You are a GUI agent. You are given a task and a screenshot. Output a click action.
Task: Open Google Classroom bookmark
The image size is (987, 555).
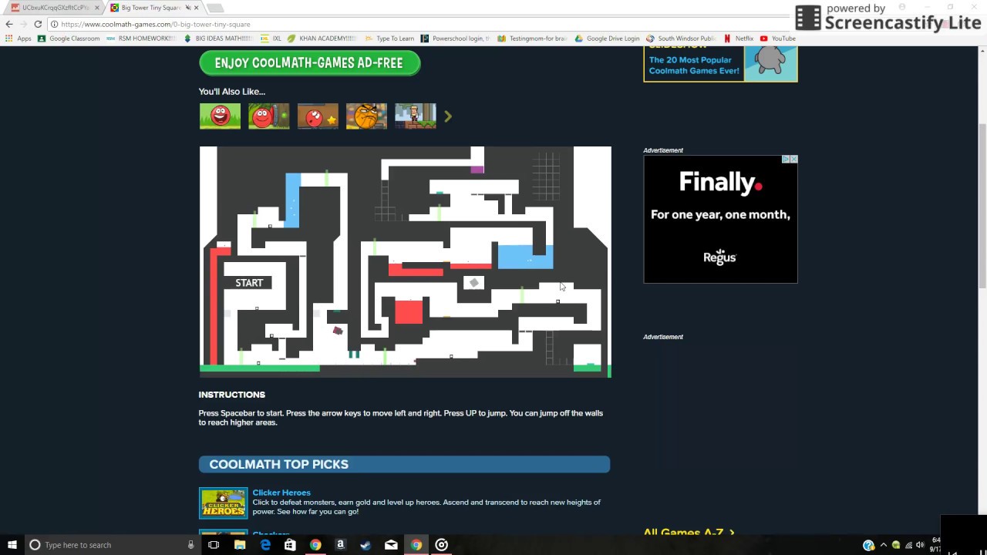[x=69, y=39]
